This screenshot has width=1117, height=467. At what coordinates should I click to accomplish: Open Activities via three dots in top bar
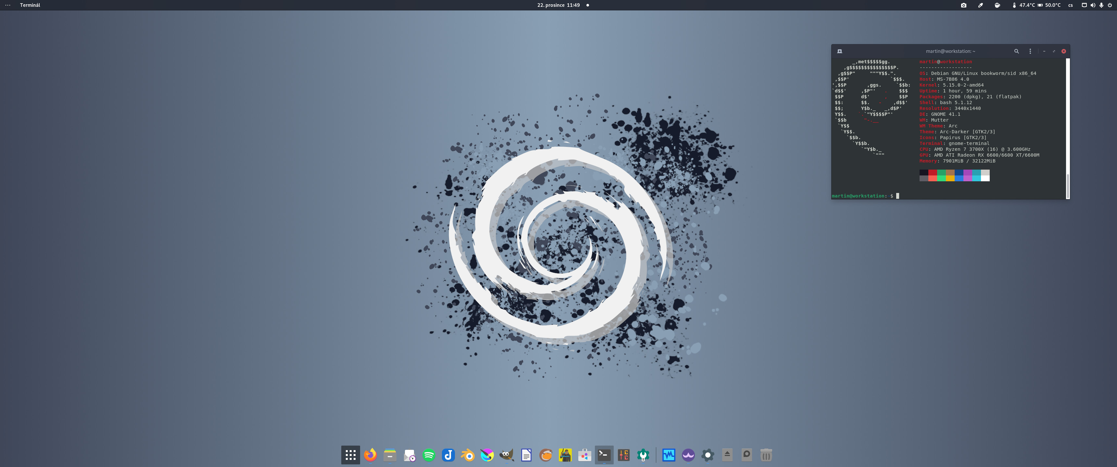tap(7, 5)
